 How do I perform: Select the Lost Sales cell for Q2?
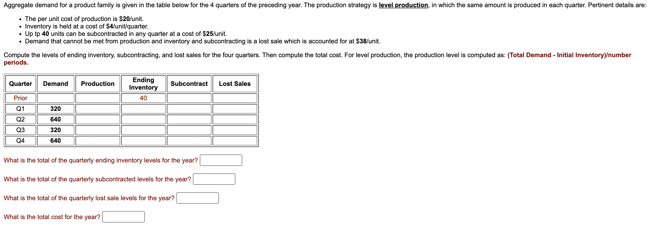click(235, 119)
